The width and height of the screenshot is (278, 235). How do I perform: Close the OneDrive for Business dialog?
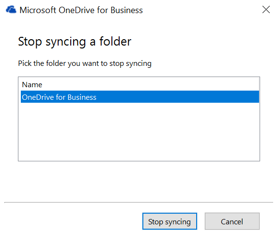266,10
